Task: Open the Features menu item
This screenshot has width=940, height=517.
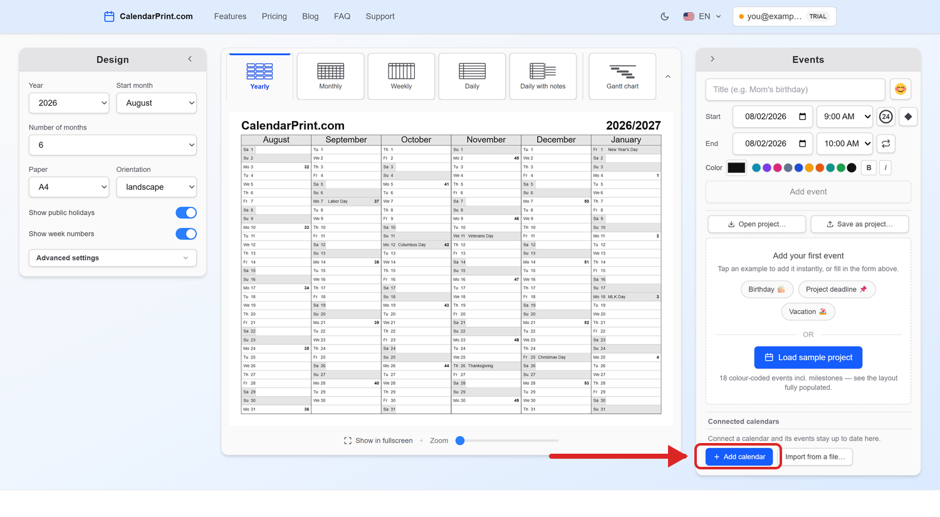Action: pos(230,16)
